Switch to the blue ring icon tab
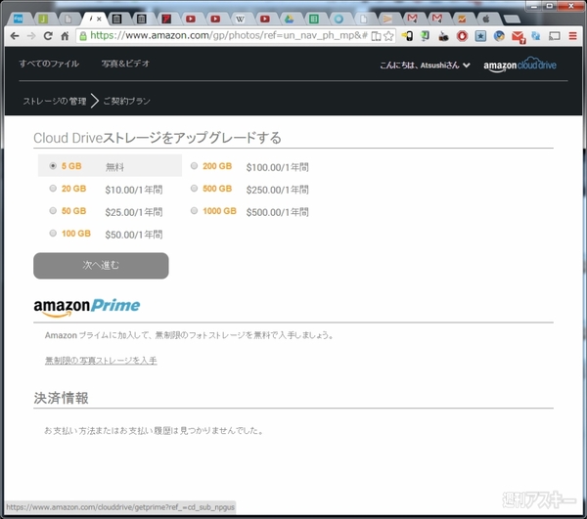Image resolution: width=587 pixels, height=519 pixels. tap(339, 19)
